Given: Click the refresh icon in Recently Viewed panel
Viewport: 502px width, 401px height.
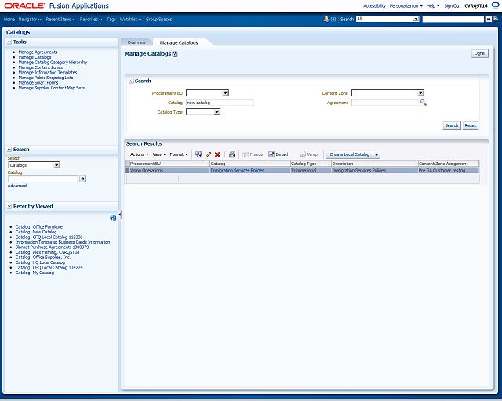Looking at the screenshot, I should [x=113, y=218].
